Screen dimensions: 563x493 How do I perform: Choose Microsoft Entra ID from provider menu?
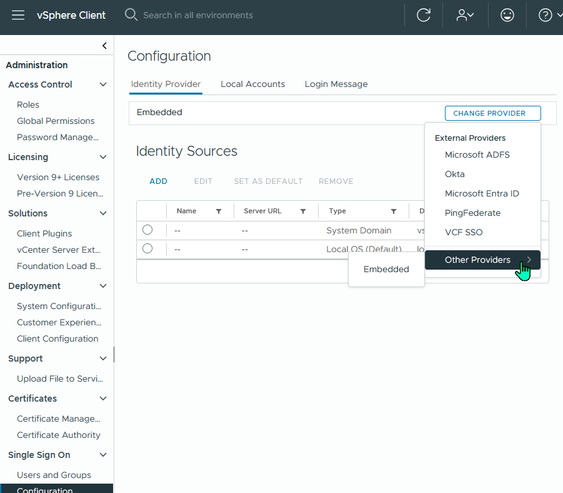click(482, 193)
